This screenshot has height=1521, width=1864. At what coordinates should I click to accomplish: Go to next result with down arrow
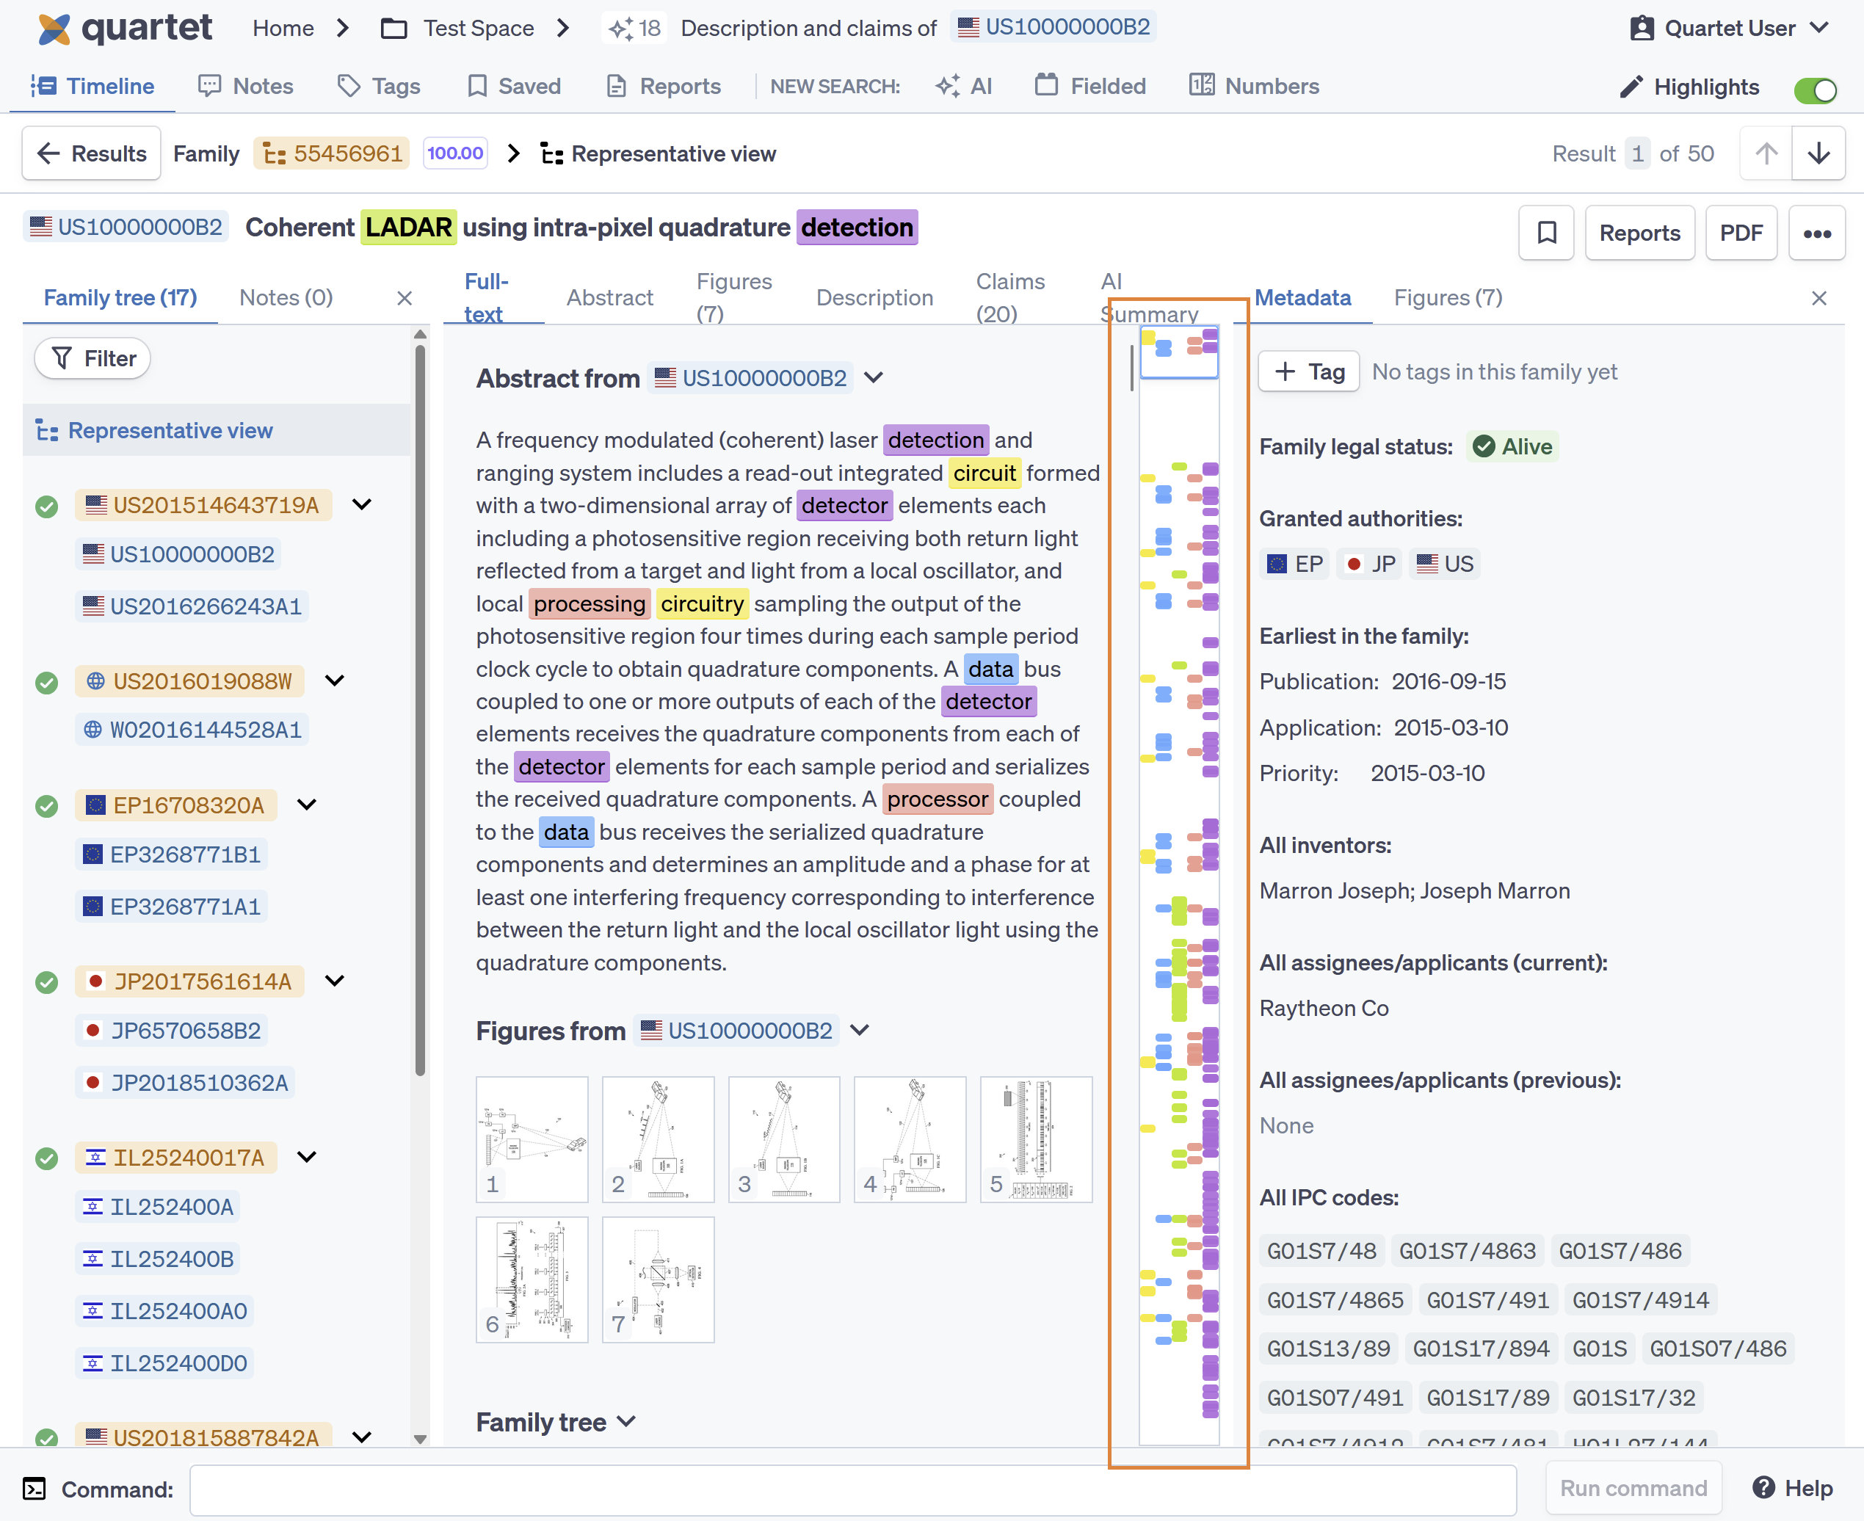coord(1818,153)
